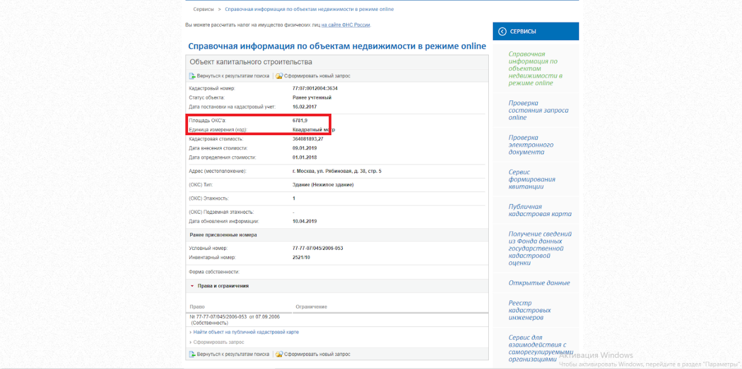
Task: Click the address г. Москва, ул. Рябиновая
Action: click(337, 171)
